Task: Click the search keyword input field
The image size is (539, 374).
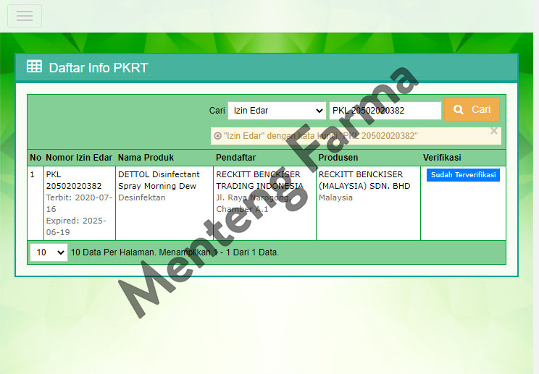Action: tap(385, 110)
